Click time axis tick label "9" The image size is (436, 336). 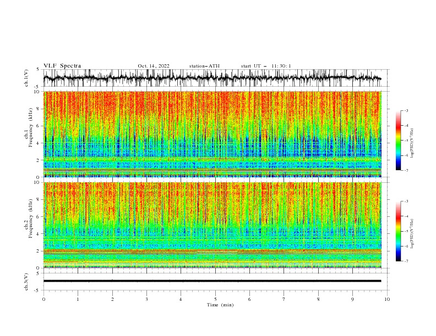coord(352,299)
